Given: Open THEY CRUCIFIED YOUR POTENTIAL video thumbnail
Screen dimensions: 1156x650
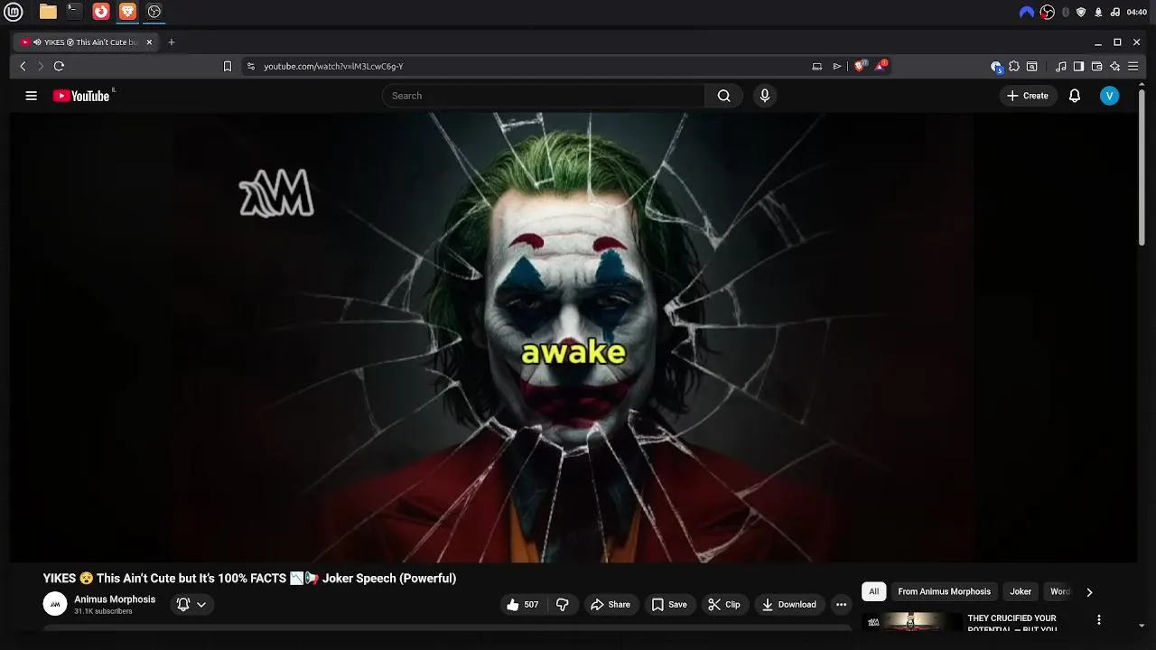Looking at the screenshot, I should (910, 621).
